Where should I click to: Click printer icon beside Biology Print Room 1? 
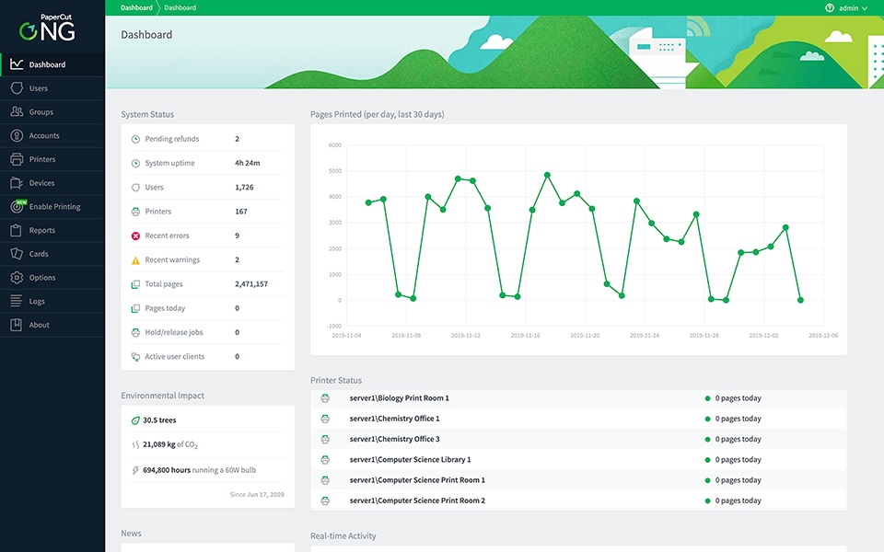click(x=325, y=398)
